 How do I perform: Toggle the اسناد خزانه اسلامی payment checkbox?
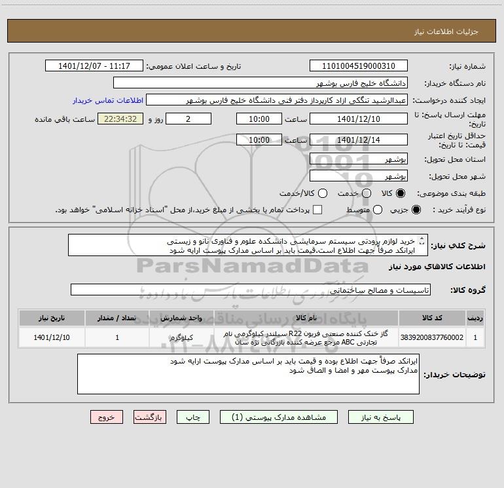tap(317, 210)
